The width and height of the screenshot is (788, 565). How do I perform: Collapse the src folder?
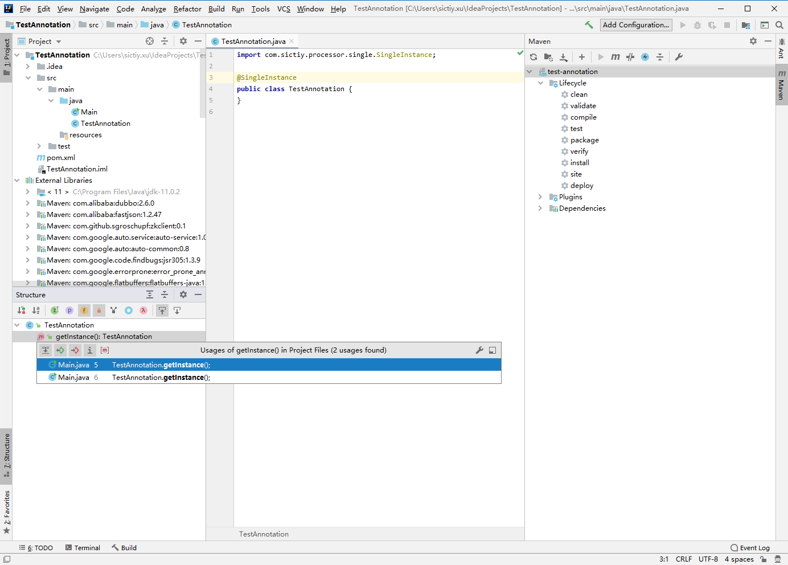point(28,78)
